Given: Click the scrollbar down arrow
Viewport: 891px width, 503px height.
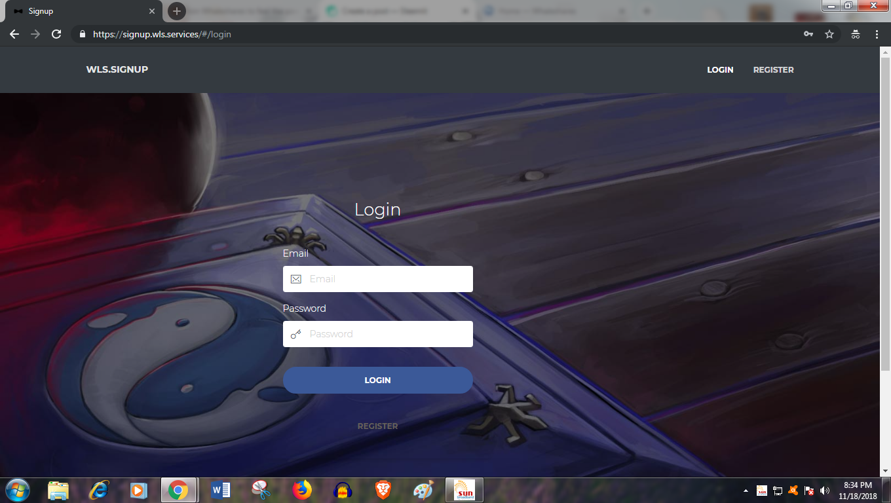Looking at the screenshot, I should pos(885,470).
